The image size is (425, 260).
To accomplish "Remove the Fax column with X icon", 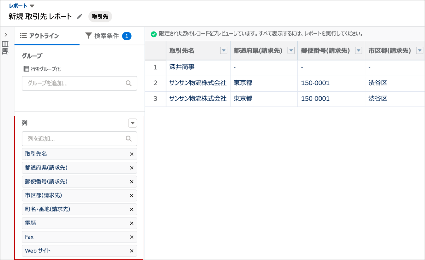I will coord(132,237).
